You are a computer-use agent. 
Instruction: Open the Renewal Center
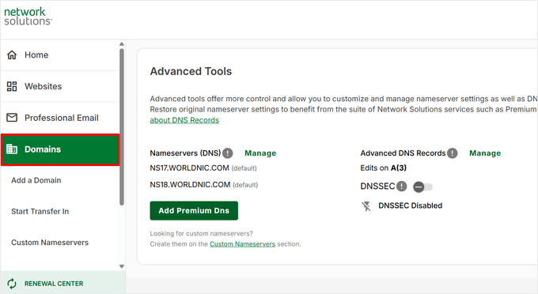pos(63,284)
